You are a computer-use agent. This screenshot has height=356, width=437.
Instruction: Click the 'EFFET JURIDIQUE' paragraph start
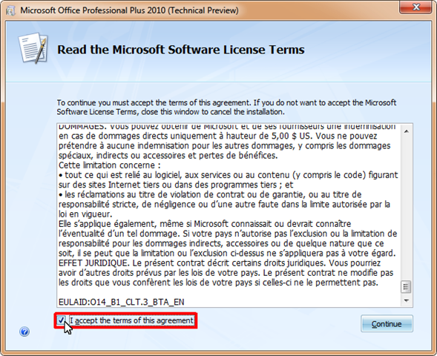coord(93,263)
